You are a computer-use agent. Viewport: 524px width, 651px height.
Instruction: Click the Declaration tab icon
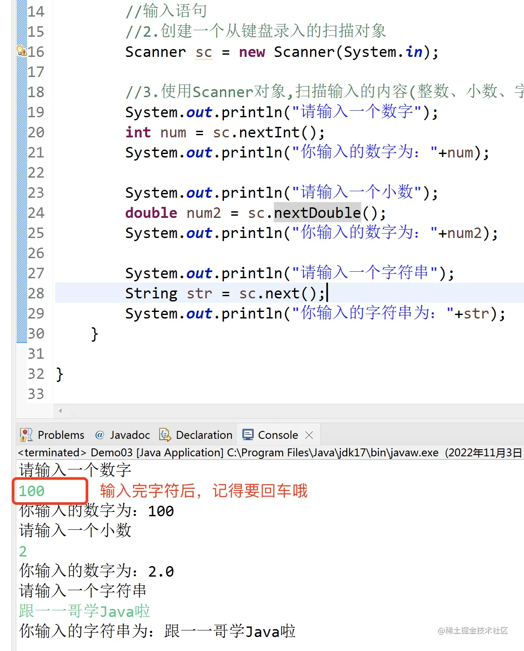[x=165, y=435]
